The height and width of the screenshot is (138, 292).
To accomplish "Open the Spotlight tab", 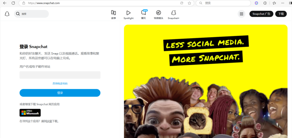I will 128,15.
